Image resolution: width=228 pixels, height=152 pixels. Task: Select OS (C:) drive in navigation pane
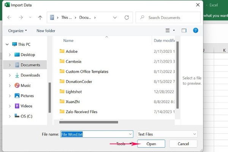24,116
